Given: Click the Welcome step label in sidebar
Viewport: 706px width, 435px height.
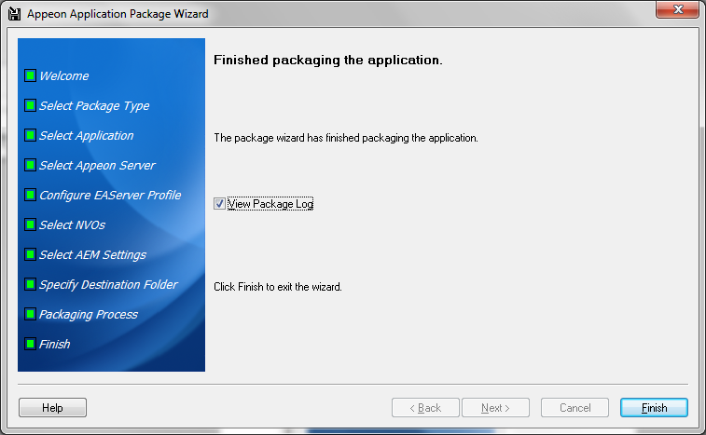Looking at the screenshot, I should click(x=64, y=75).
